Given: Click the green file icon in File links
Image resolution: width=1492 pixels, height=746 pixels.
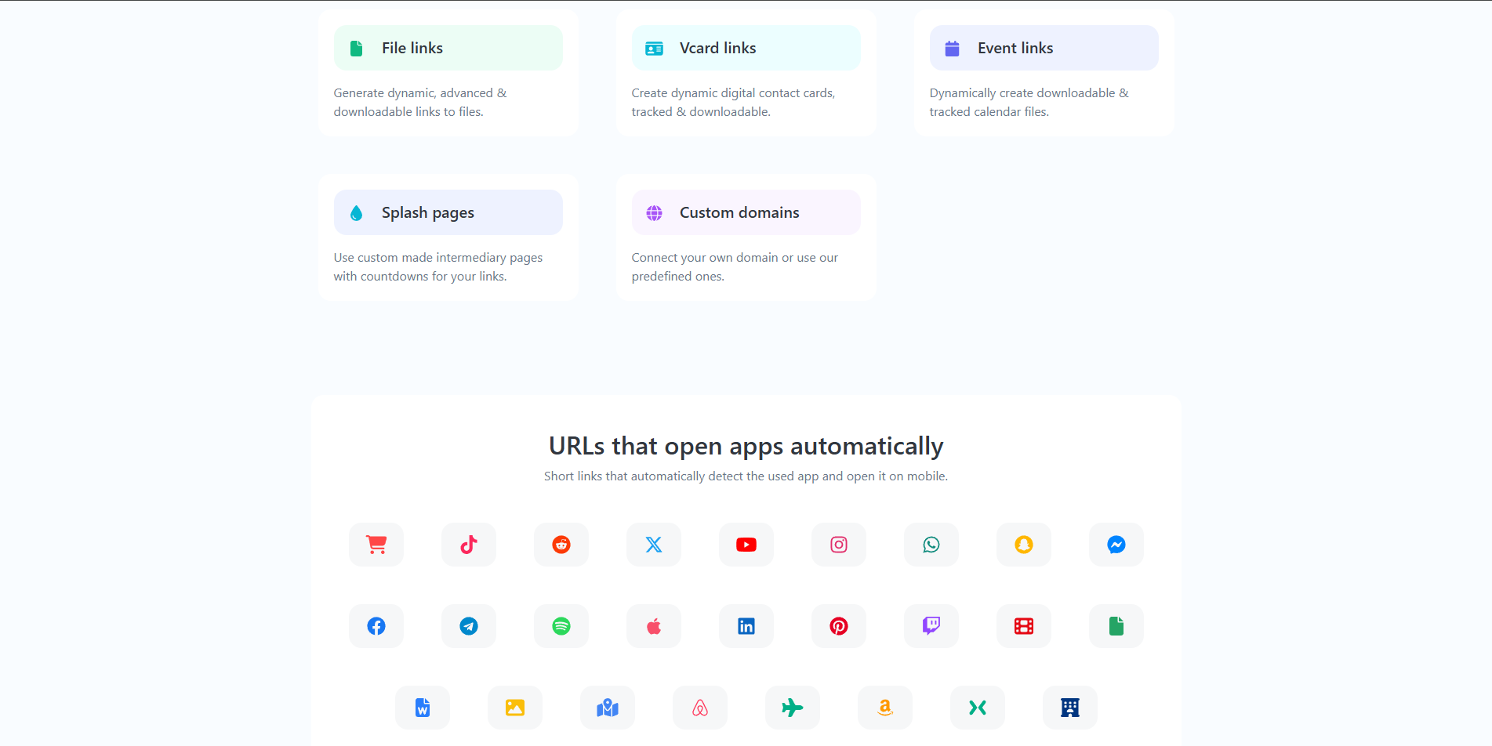Looking at the screenshot, I should tap(356, 49).
